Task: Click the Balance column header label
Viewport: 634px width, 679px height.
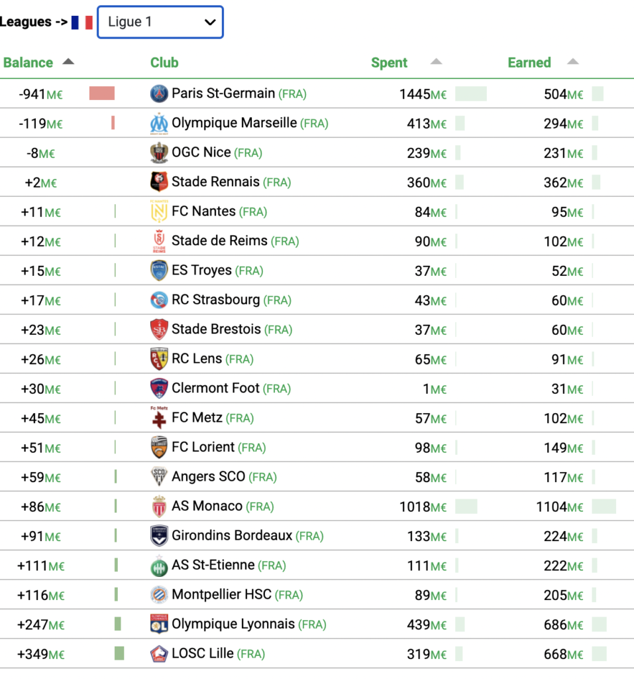Action: tap(28, 63)
